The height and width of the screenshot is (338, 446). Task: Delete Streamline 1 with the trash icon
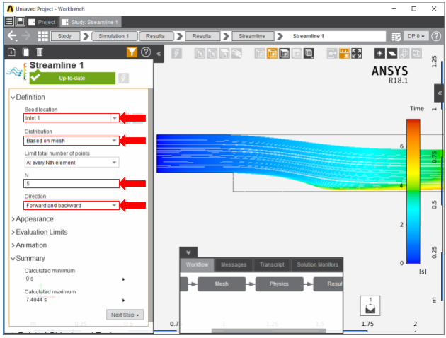(40, 52)
